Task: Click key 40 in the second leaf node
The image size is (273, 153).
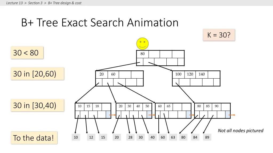Action: point(138,106)
